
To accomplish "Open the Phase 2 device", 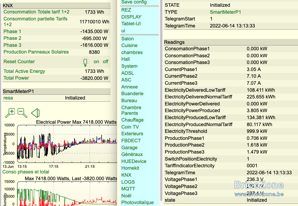I will [x=12, y=38].
